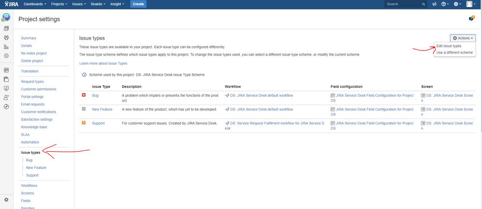Open New Feature row's default workflow link
This screenshot has width=482, height=209.
[x=262, y=109]
